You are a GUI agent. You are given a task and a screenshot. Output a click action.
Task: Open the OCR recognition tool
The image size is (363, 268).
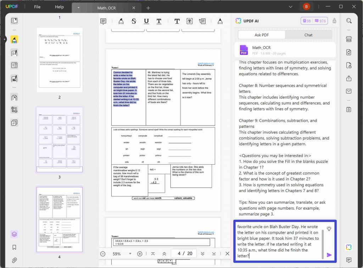[349, 39]
